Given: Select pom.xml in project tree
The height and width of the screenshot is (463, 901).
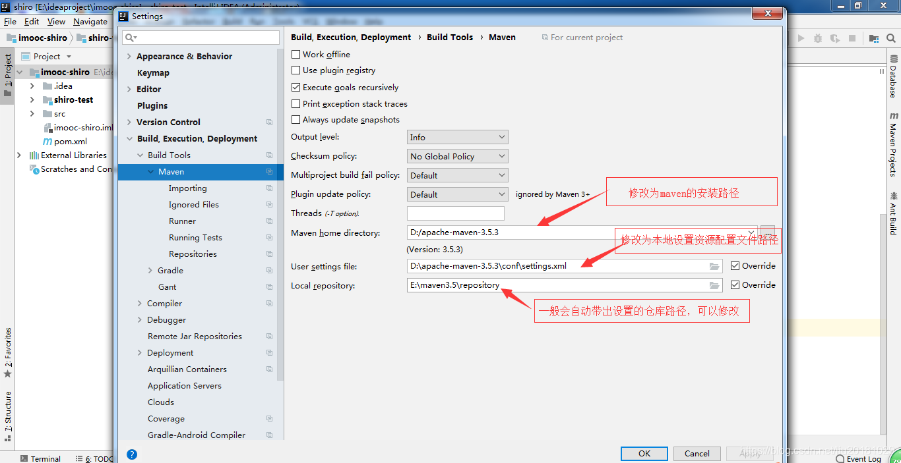Looking at the screenshot, I should (x=65, y=142).
